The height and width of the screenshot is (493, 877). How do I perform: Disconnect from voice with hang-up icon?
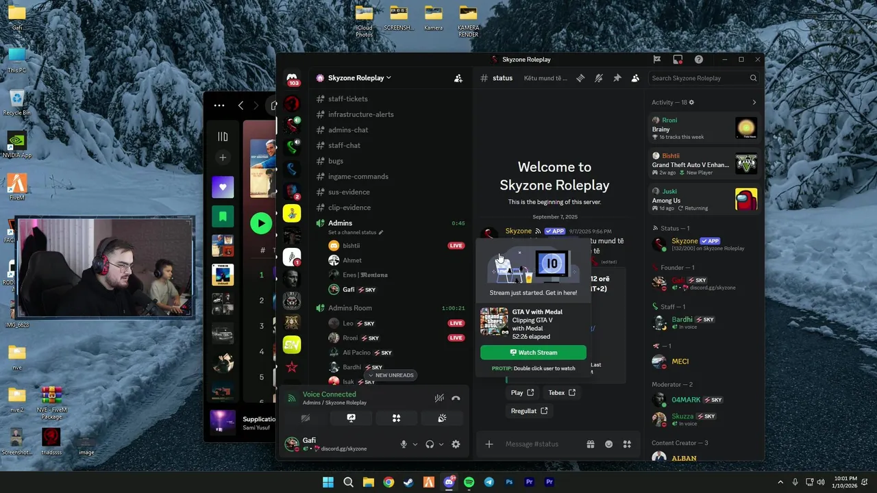(456, 398)
